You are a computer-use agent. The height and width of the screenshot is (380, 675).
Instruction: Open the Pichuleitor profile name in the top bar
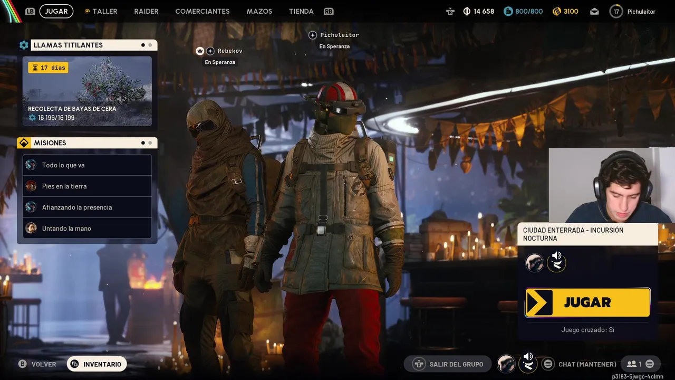coord(641,12)
